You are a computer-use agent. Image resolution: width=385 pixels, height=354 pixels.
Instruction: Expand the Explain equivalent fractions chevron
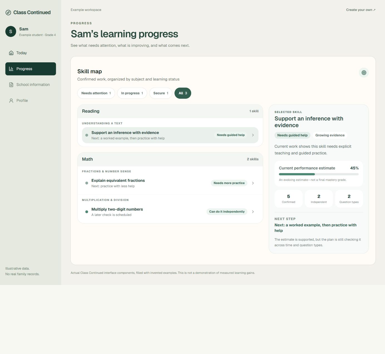tap(253, 183)
